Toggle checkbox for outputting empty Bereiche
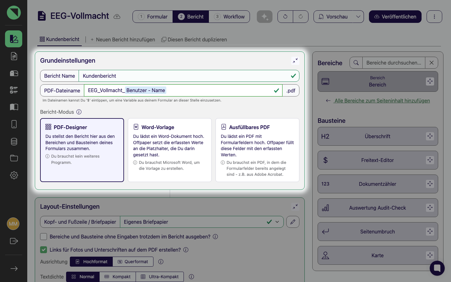This screenshot has width=451, height=282. (44, 237)
